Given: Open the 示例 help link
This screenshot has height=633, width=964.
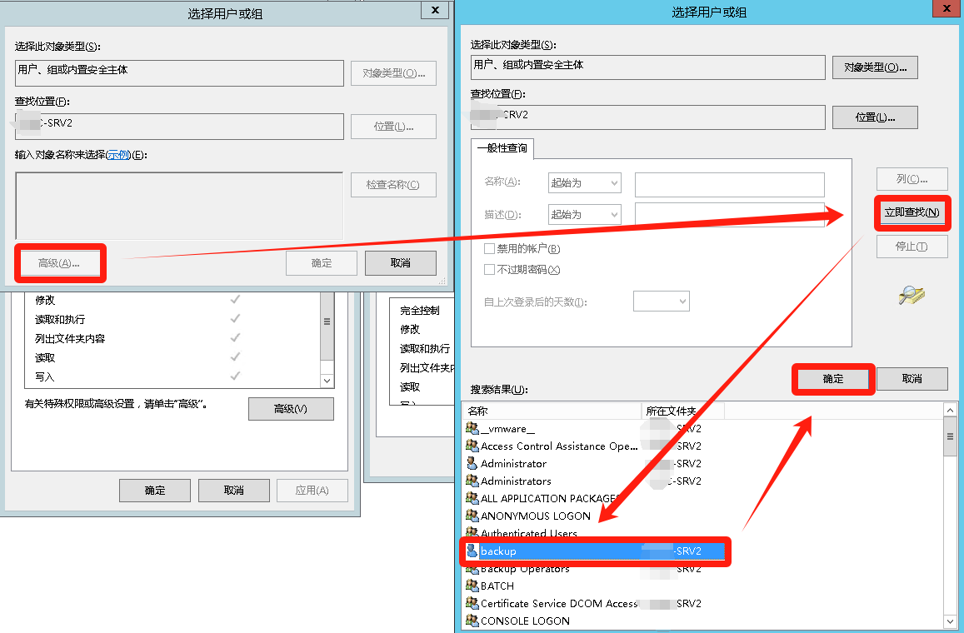Looking at the screenshot, I should click(x=118, y=155).
